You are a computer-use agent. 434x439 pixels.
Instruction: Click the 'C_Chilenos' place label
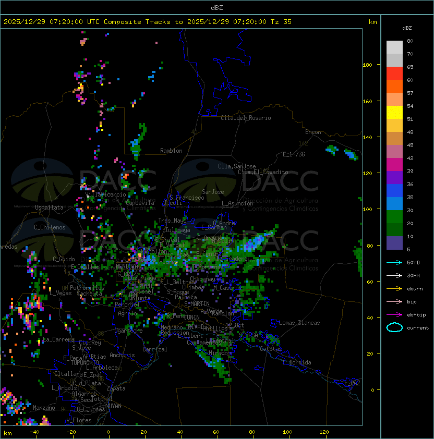coord(50,227)
